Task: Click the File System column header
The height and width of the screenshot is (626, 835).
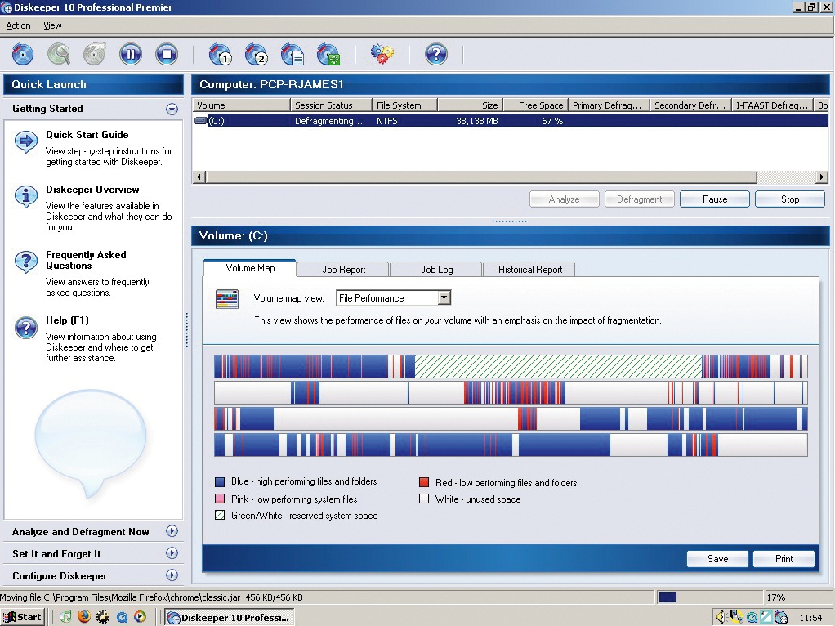Action: pyautogui.click(x=404, y=105)
